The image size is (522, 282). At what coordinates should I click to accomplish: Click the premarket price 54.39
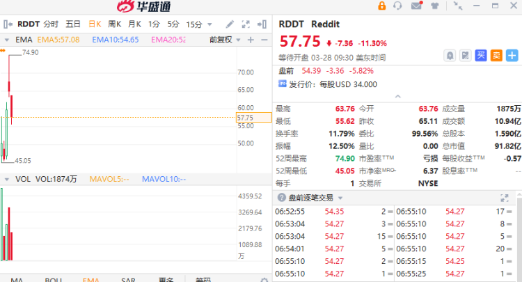[x=311, y=71]
